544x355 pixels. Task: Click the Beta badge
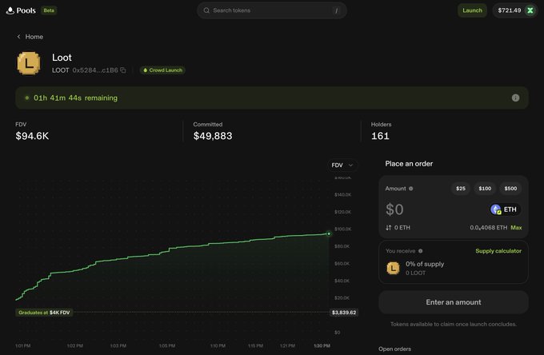[x=49, y=10]
